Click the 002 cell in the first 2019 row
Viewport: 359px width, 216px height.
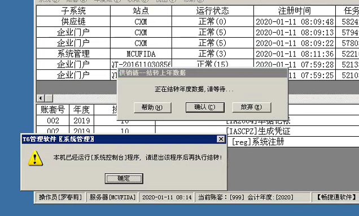(52, 120)
